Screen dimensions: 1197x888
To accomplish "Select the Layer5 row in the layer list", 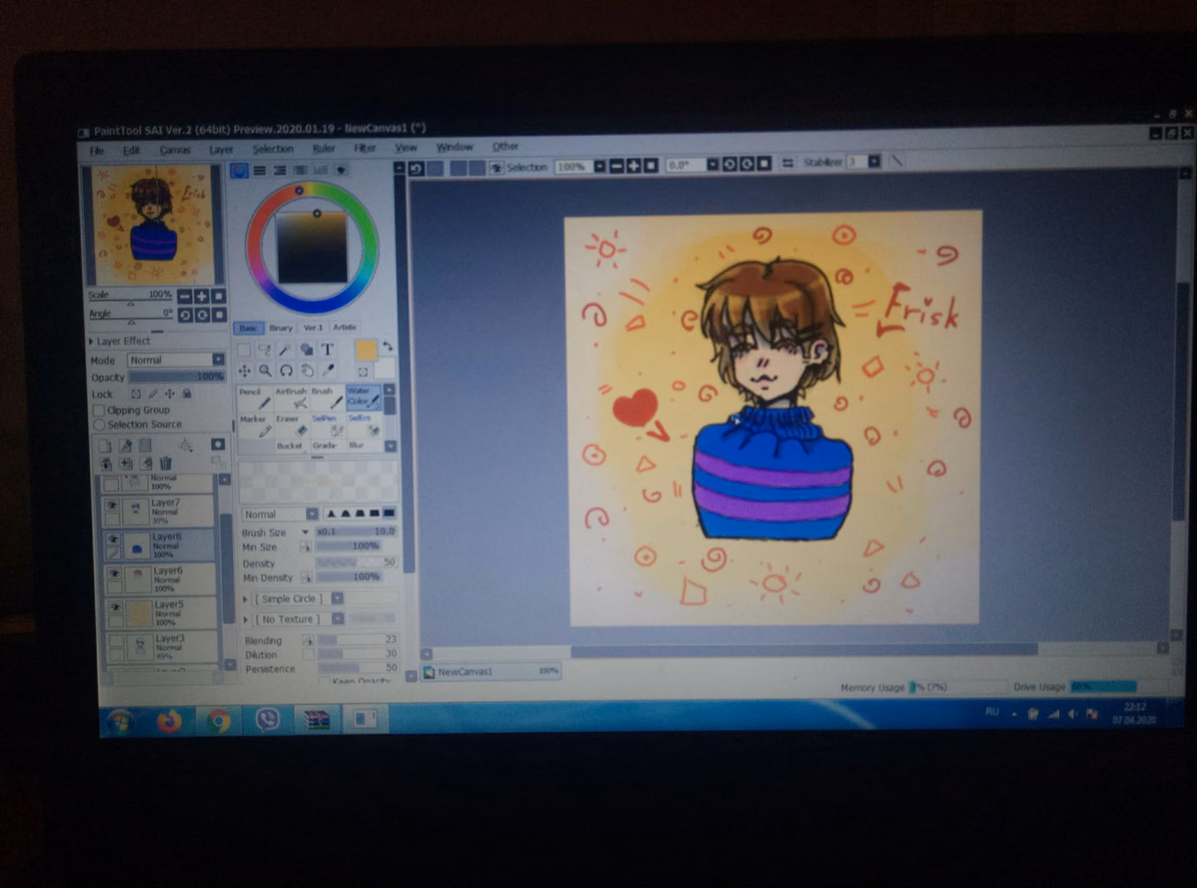I will coord(162,613).
